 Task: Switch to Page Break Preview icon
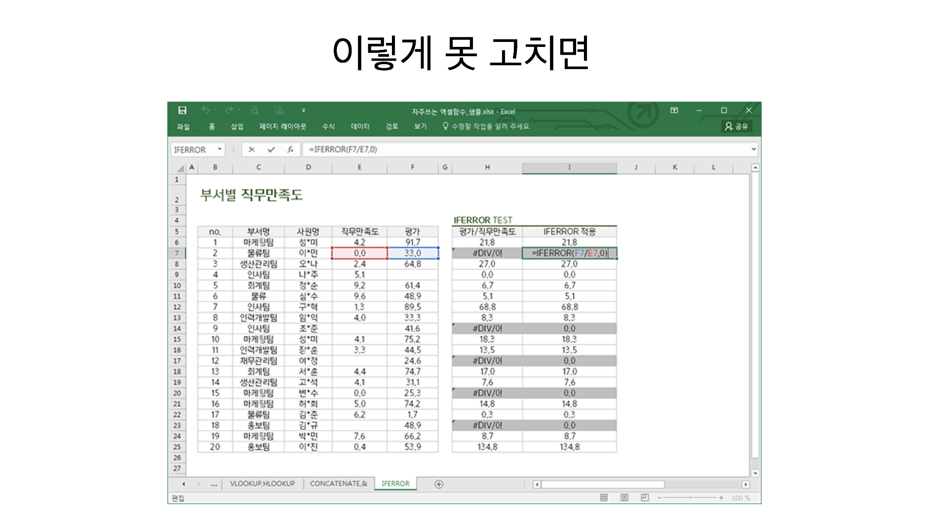645,498
